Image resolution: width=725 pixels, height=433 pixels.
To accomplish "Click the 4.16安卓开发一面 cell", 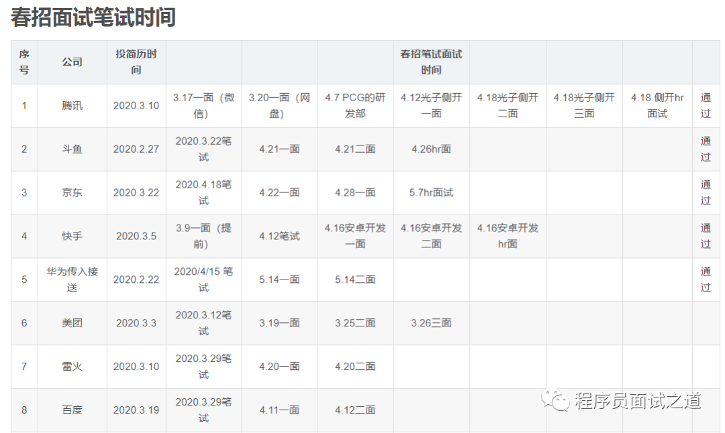I will point(355,236).
